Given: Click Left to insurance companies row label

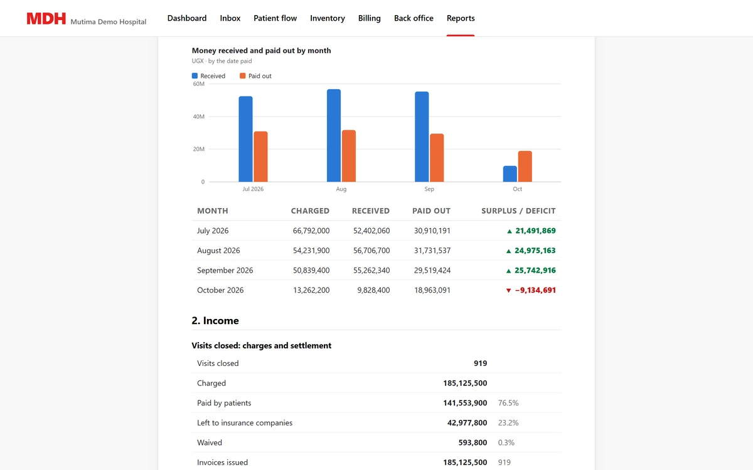Looking at the screenshot, I should [245, 423].
